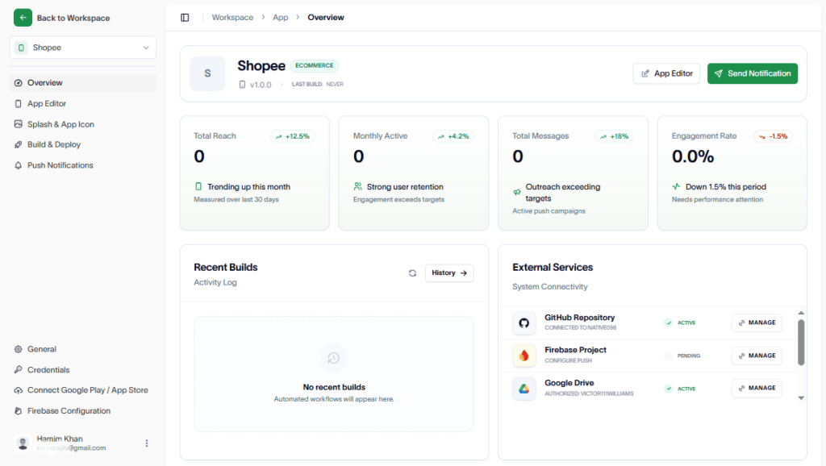Click the +18% Total Messages badge
The width and height of the screenshot is (826, 466).
pyautogui.click(x=614, y=136)
